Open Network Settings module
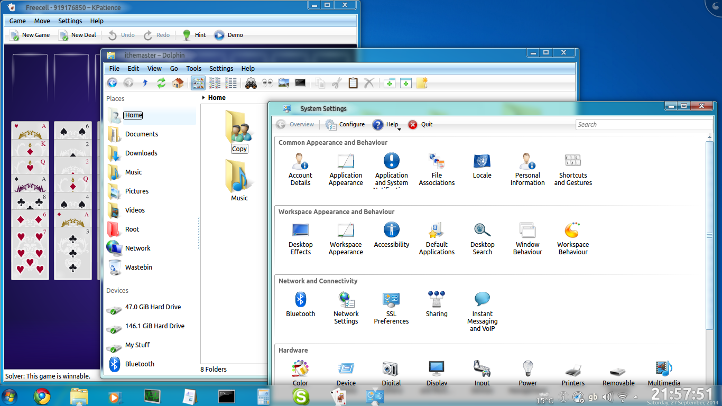 tap(346, 308)
